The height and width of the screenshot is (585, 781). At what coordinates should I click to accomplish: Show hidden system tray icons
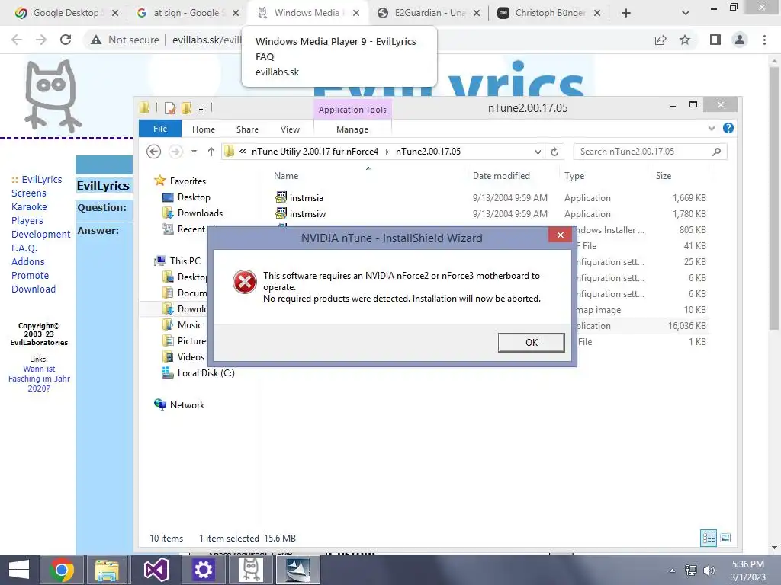pos(672,571)
